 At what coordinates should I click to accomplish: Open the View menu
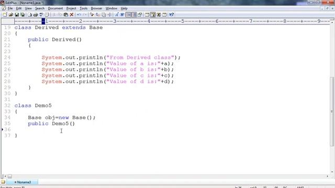(x=28, y=8)
